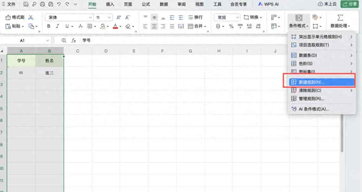Open the 转换 convert dropdown

[x=253, y=17]
